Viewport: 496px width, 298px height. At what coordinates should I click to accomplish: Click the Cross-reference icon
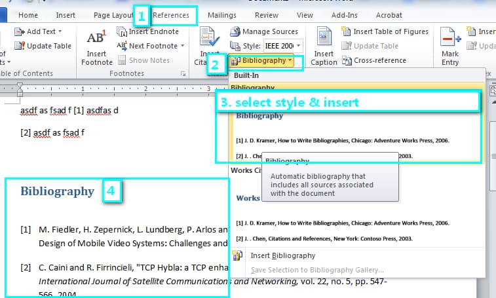tap(347, 60)
